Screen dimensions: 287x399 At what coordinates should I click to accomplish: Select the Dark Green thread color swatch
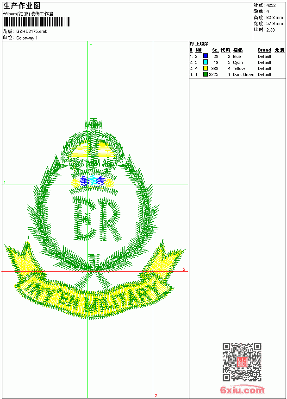pyautogui.click(x=206, y=74)
